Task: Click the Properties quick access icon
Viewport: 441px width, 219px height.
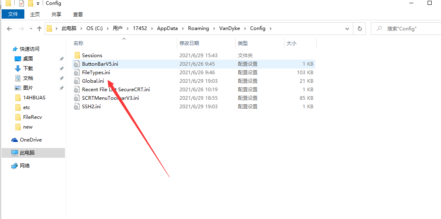Action: coord(22,3)
